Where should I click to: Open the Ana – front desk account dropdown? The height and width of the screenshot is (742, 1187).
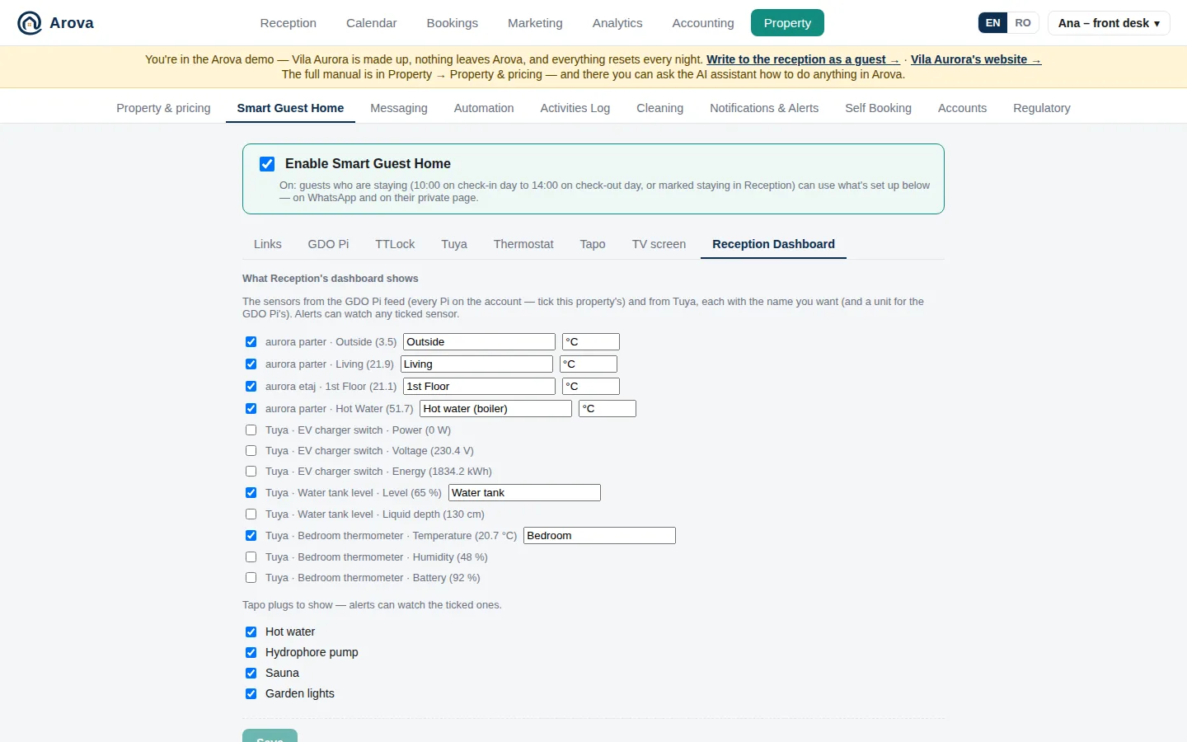point(1109,23)
